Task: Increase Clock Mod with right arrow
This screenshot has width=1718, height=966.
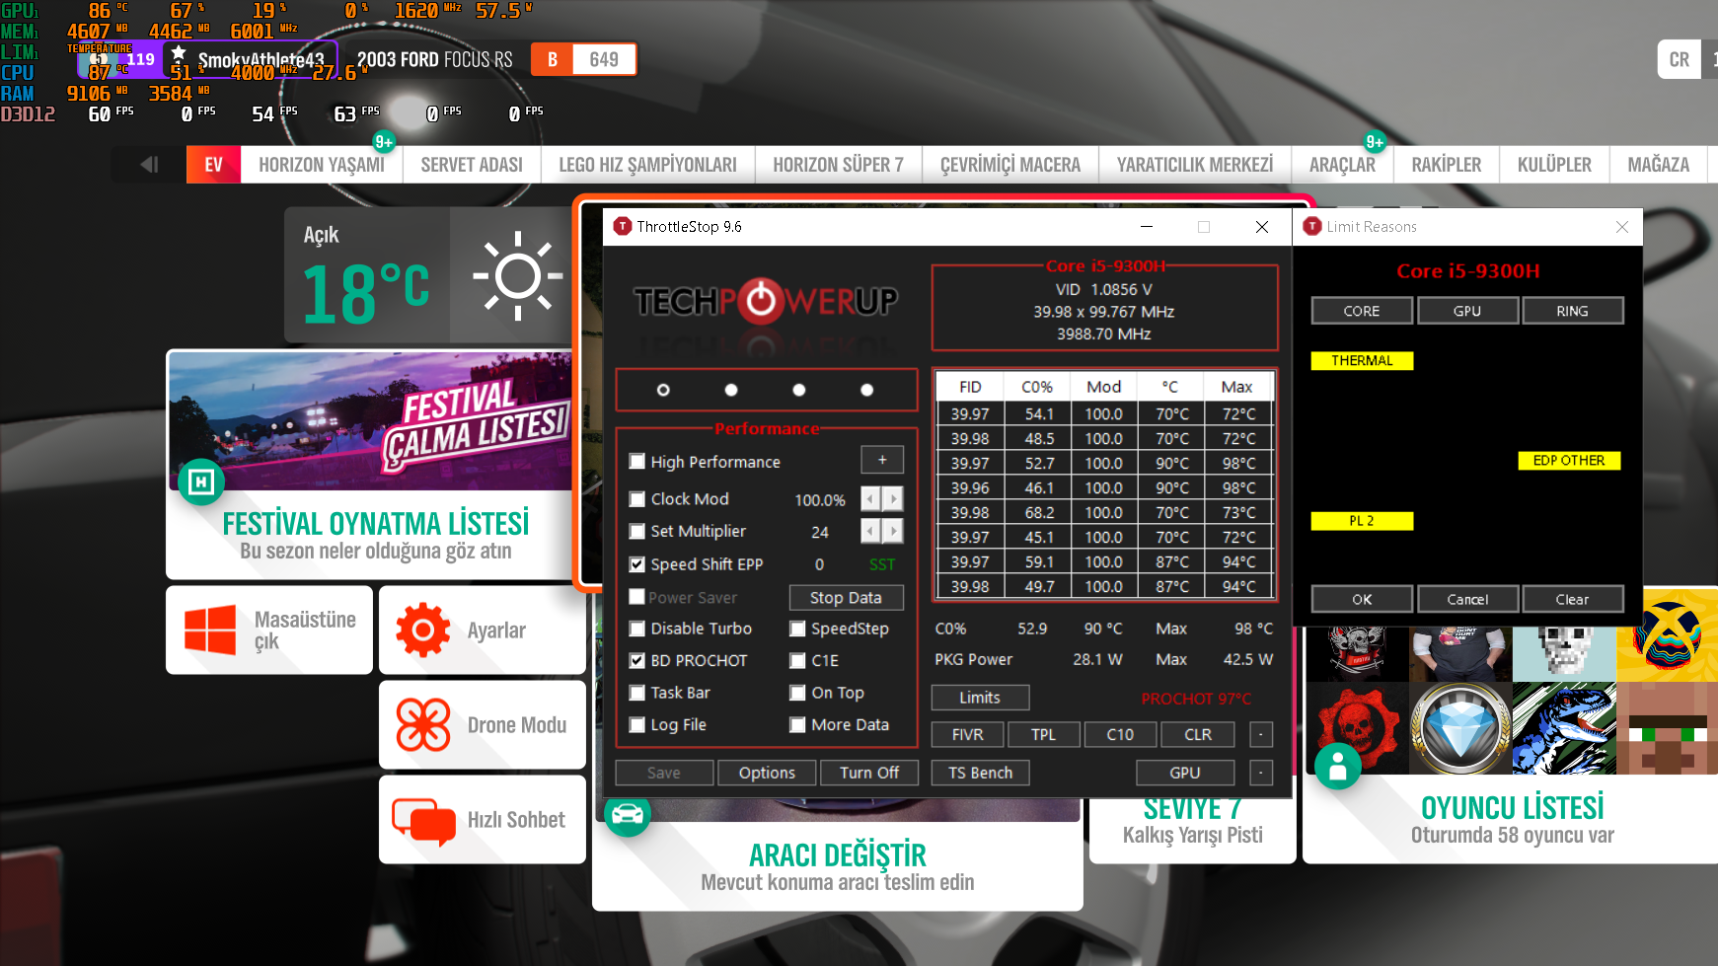Action: 893,499
